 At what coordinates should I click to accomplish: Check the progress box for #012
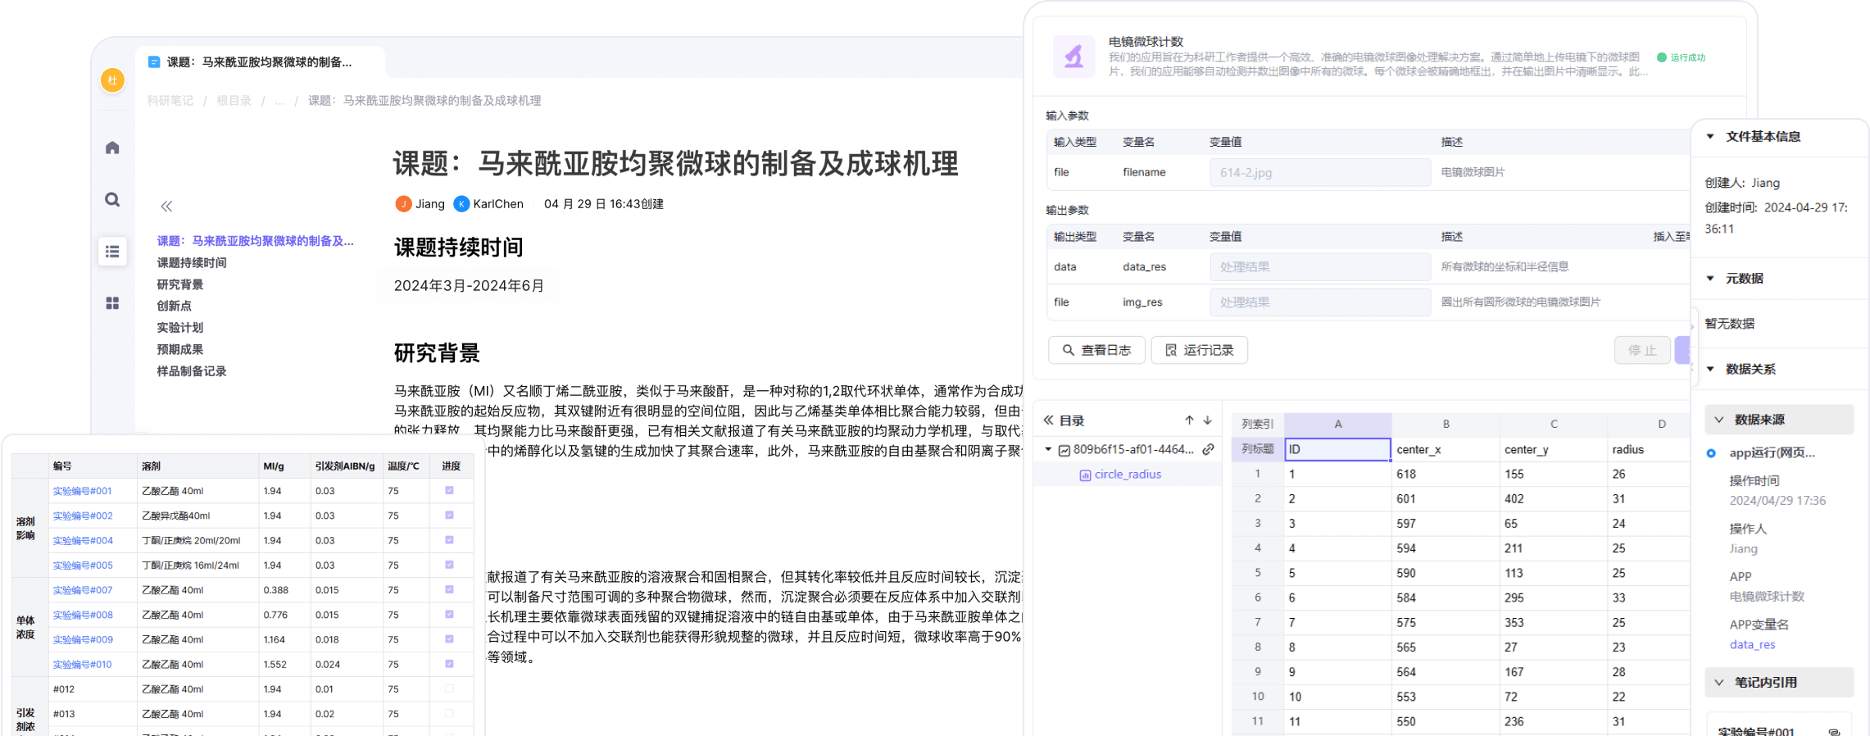449,689
